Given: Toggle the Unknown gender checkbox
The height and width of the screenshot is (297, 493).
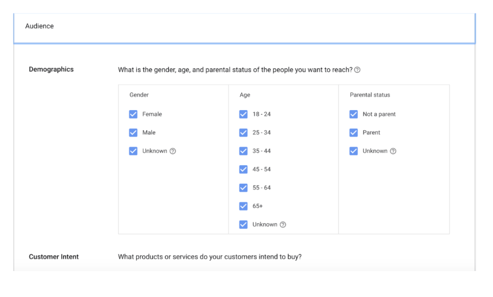Looking at the screenshot, I should coord(133,151).
